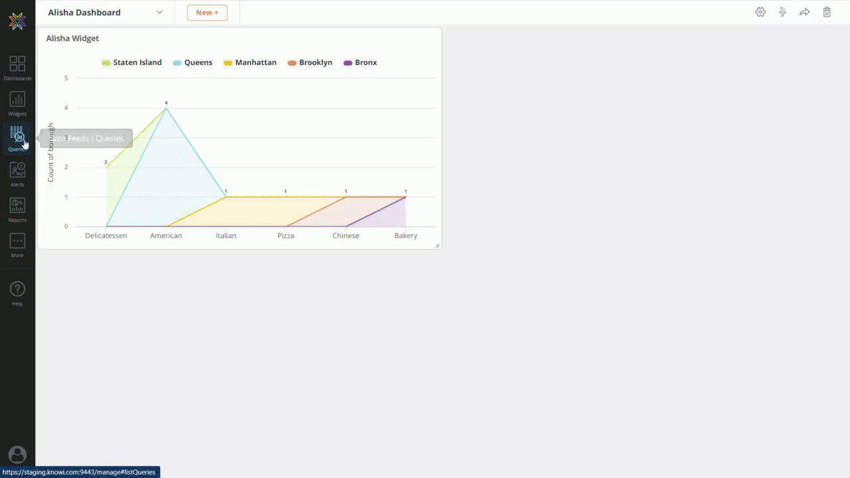
Task: Open the Alerts sidebar icon
Action: click(17, 171)
